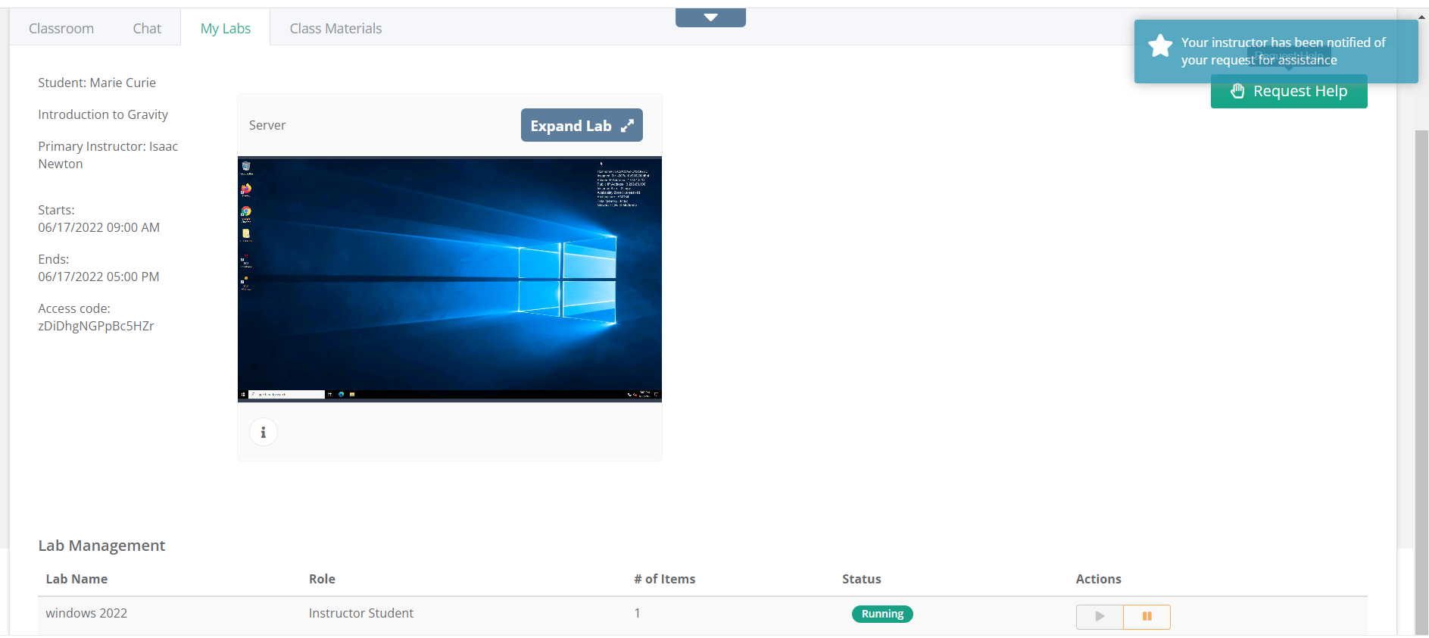Click the Recycle Bin icon in the lab preview

[246, 166]
